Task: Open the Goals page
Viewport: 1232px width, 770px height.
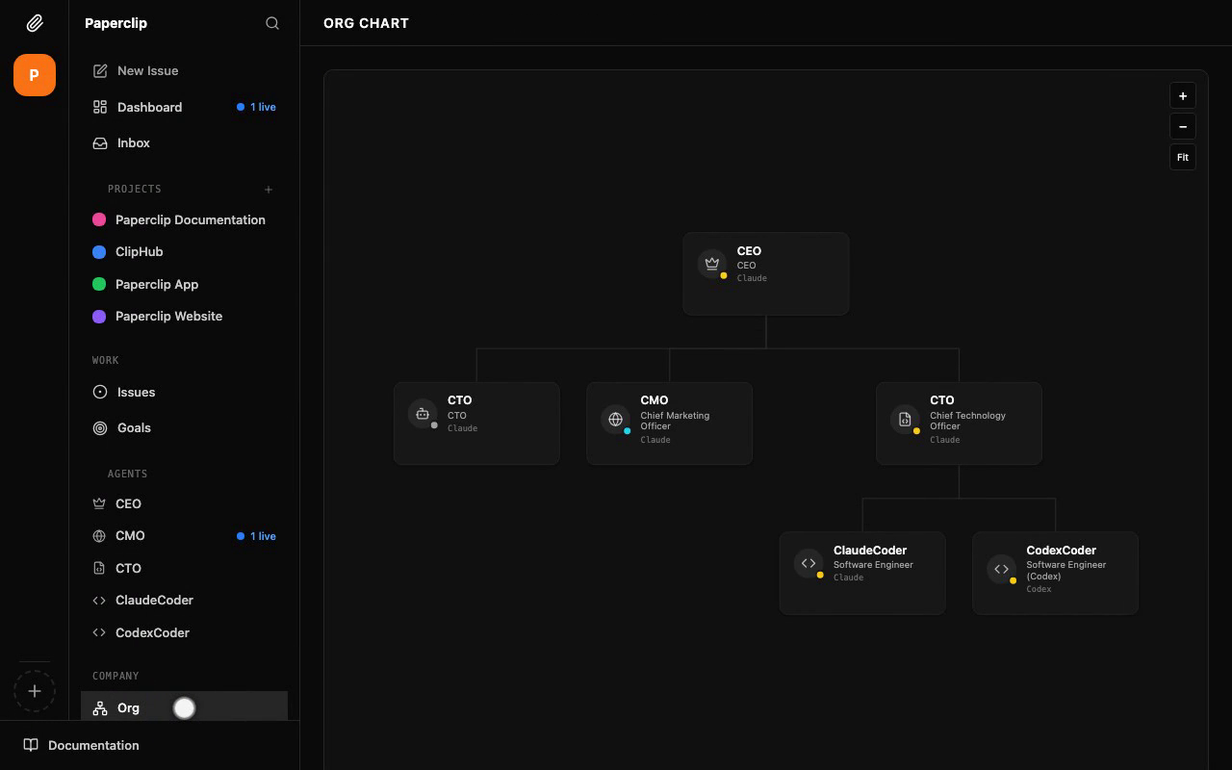Action: click(184, 427)
